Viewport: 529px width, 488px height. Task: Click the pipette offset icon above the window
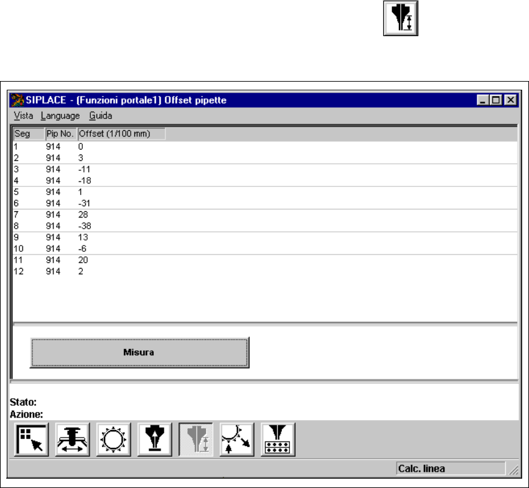click(x=400, y=18)
